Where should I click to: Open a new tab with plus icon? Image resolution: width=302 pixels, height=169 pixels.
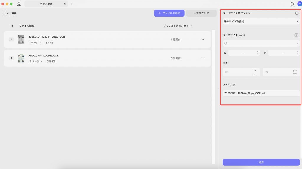[x=72, y=4]
